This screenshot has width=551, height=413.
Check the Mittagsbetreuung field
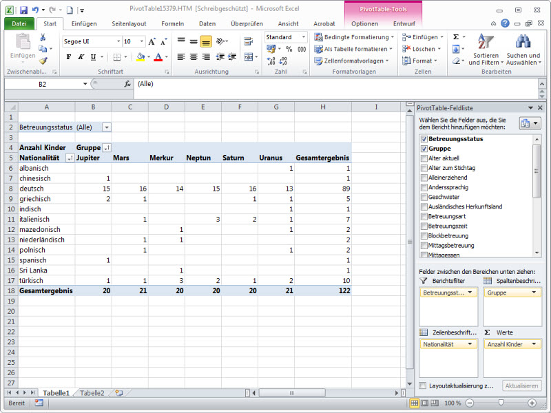pos(424,246)
